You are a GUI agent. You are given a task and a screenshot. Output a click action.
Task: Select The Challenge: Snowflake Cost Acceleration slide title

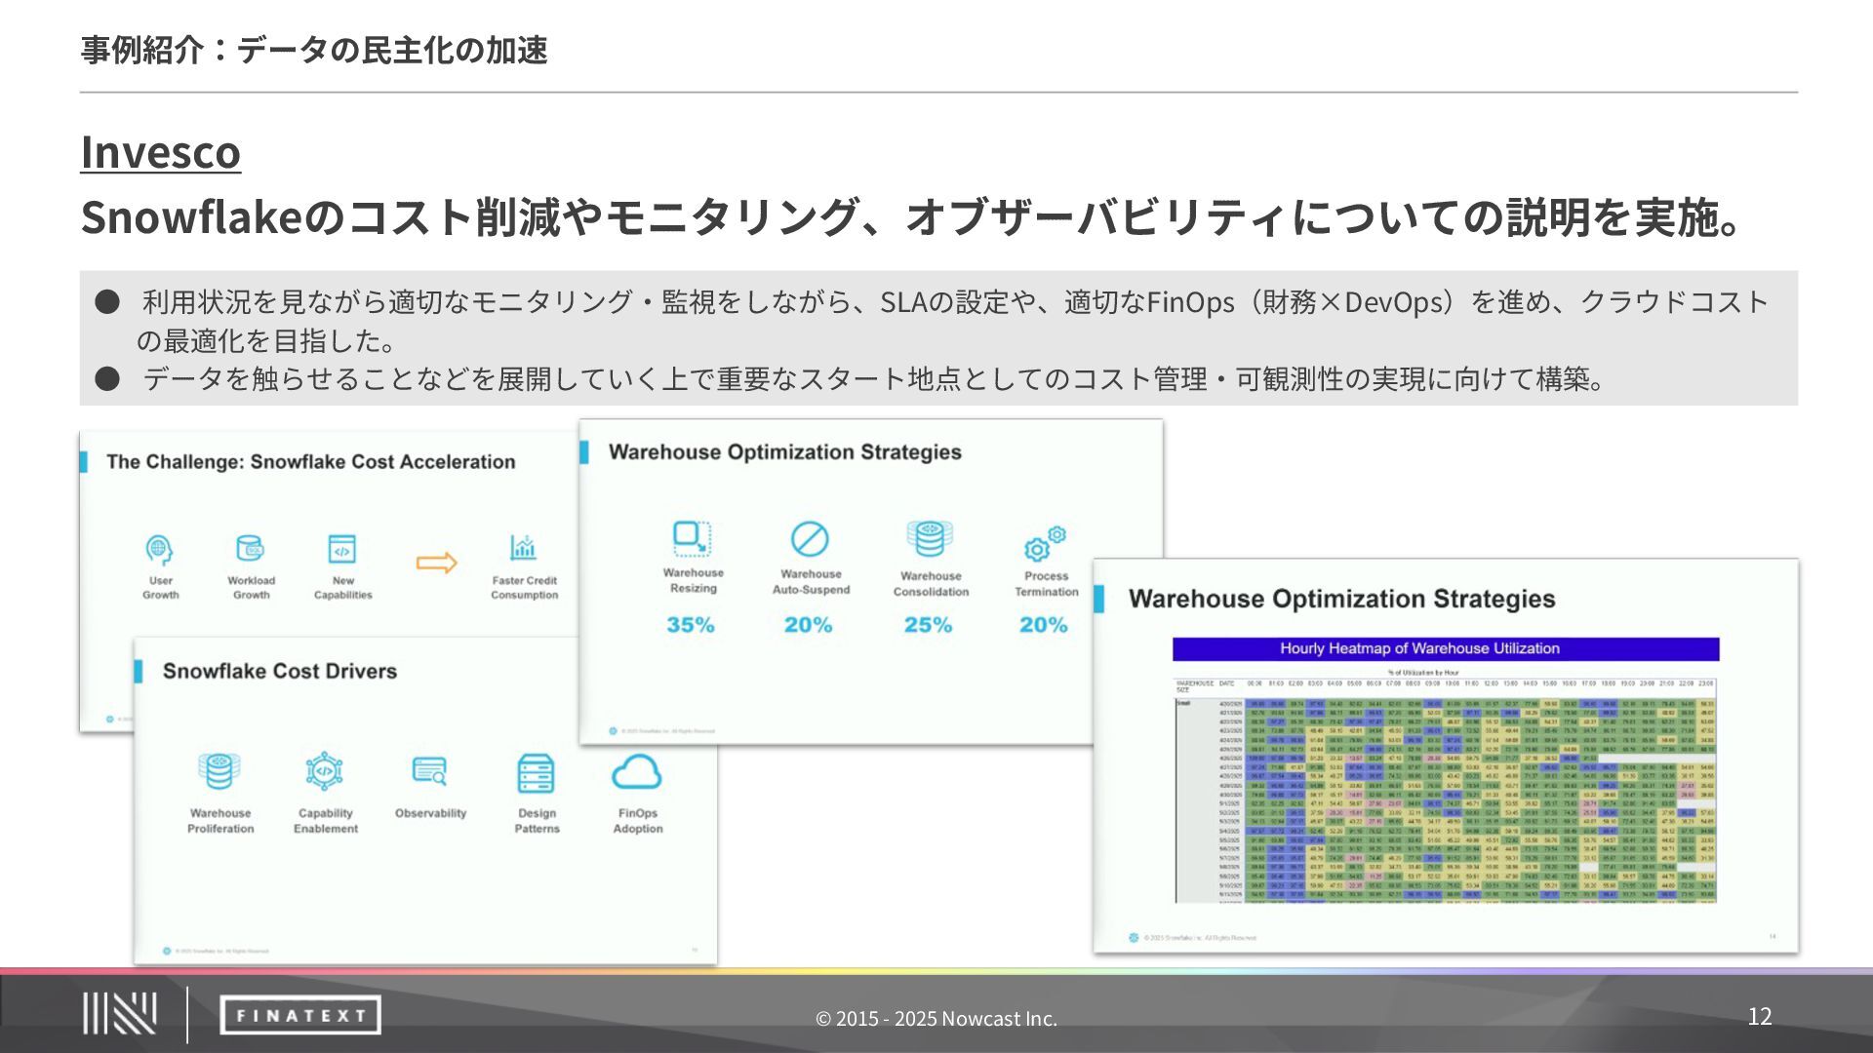(x=310, y=462)
